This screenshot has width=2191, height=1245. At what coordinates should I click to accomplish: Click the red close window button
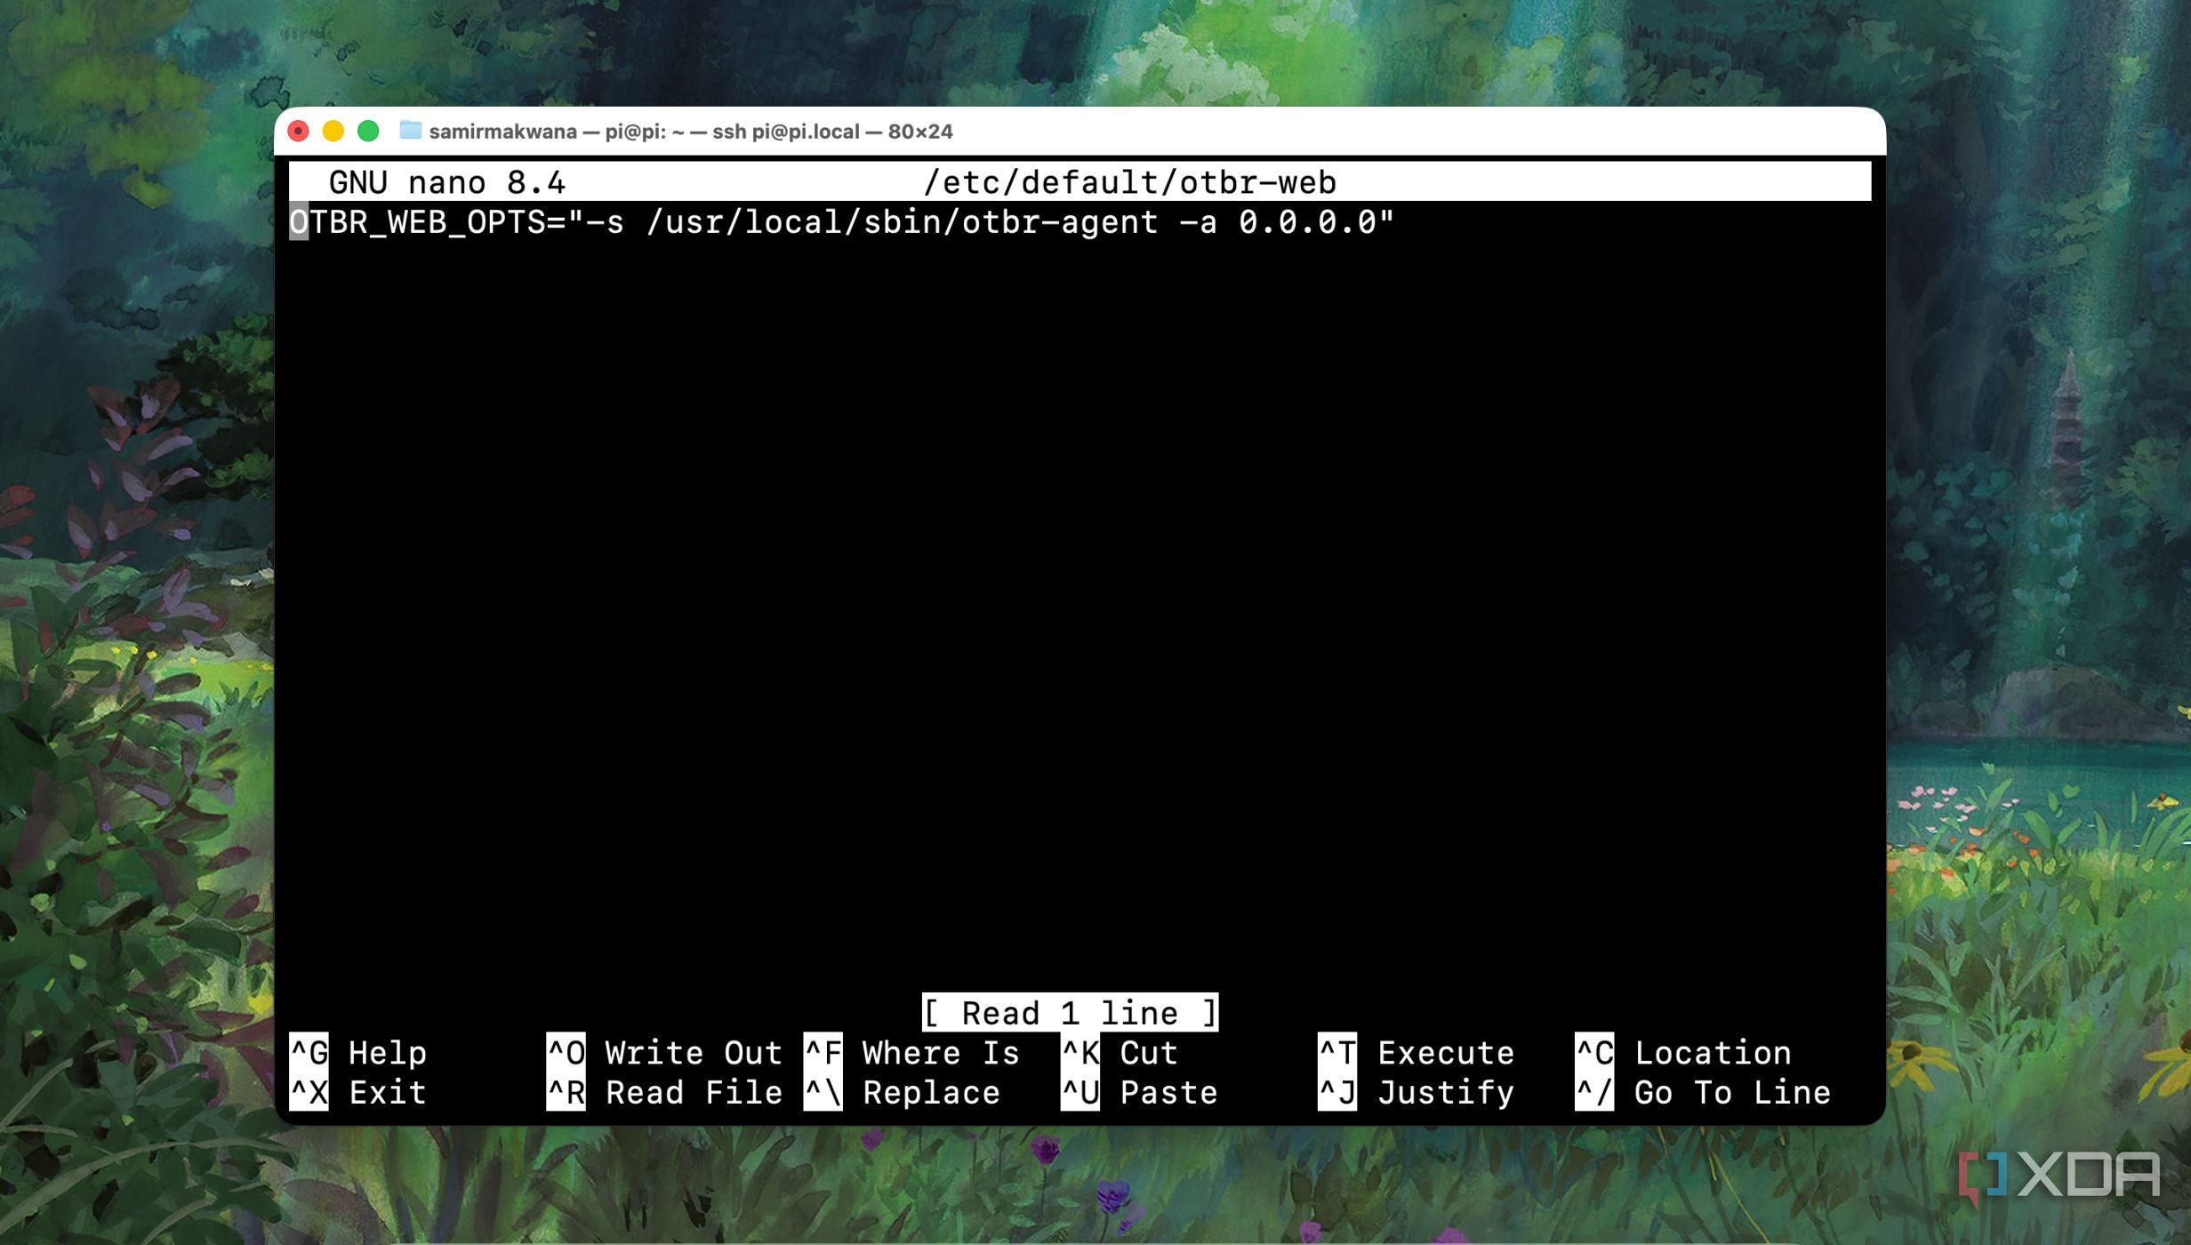(299, 132)
